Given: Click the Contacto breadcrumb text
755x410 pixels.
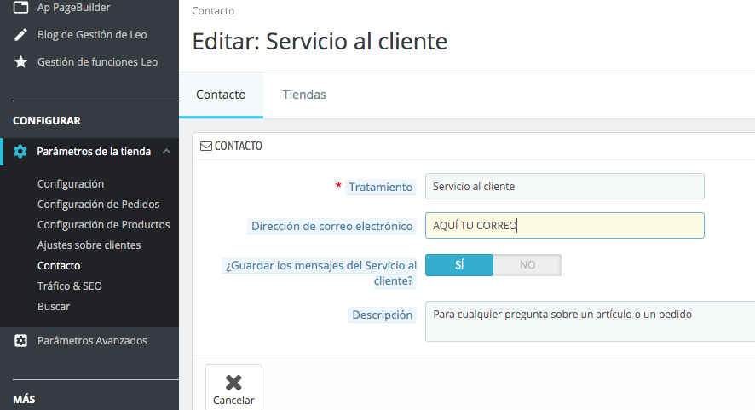Looking at the screenshot, I should click(x=213, y=10).
